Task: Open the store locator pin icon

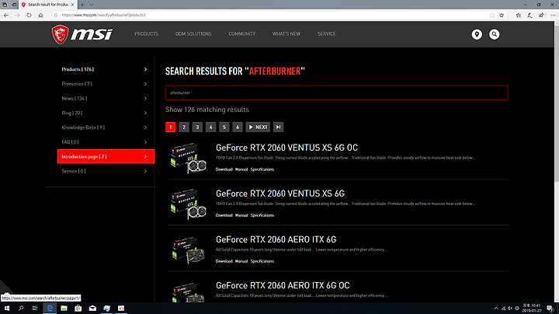Action: click(477, 34)
